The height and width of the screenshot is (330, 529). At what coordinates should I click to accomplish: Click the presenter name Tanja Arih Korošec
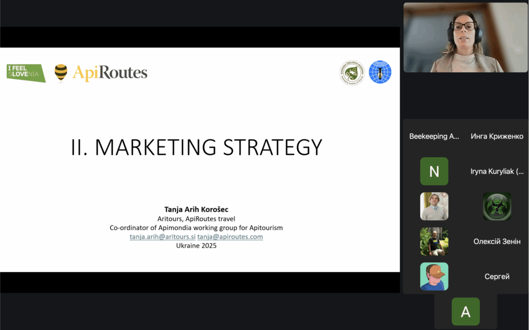(x=196, y=210)
